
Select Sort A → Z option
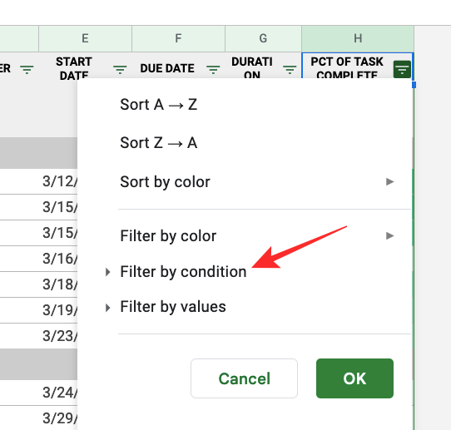pos(158,104)
